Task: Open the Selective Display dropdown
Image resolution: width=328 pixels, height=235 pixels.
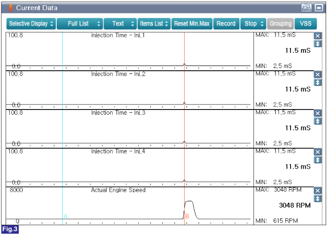Action: (x=31, y=23)
